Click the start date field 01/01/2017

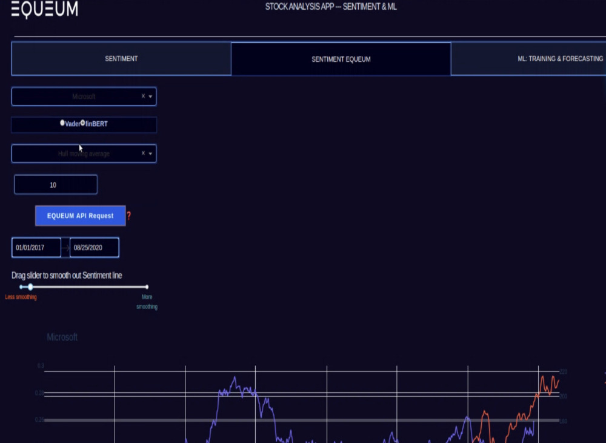pos(36,247)
